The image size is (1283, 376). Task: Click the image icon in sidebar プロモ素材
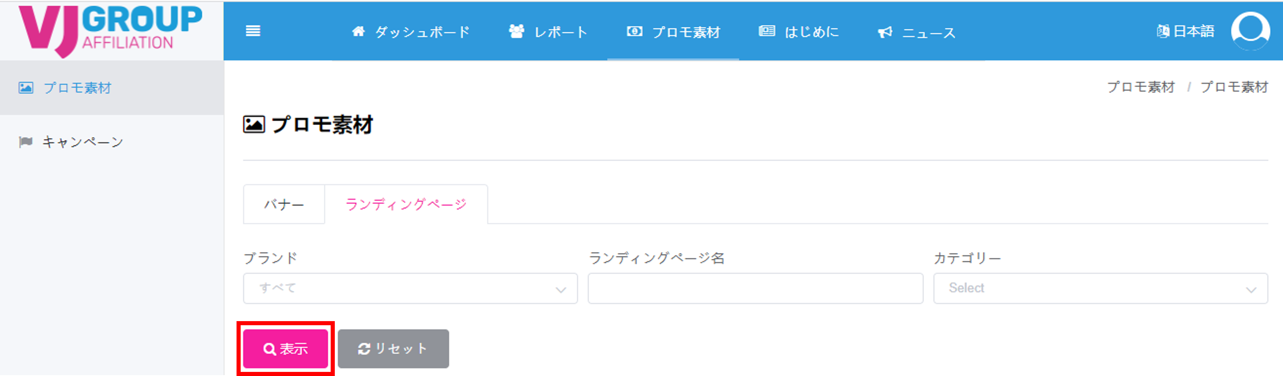pyautogui.click(x=25, y=88)
